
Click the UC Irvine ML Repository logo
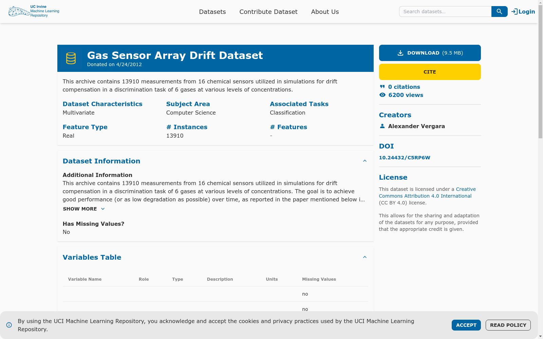click(34, 11)
